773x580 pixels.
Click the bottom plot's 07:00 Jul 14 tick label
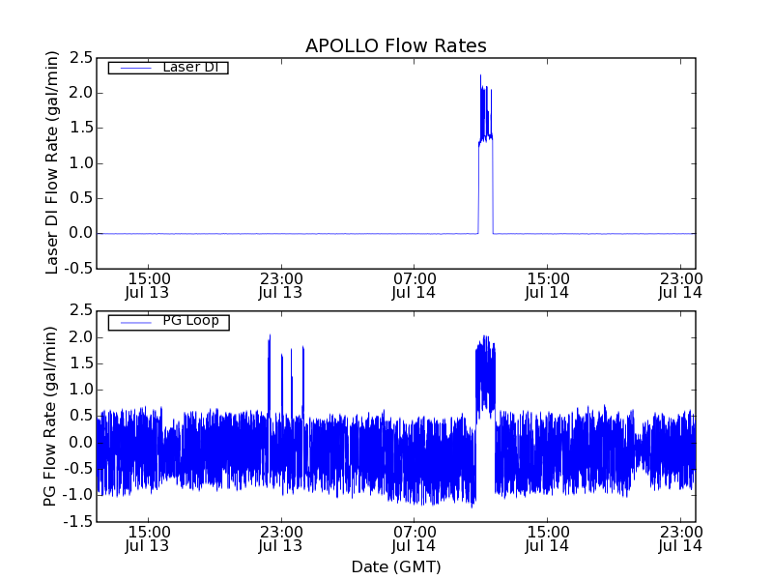pyautogui.click(x=415, y=539)
